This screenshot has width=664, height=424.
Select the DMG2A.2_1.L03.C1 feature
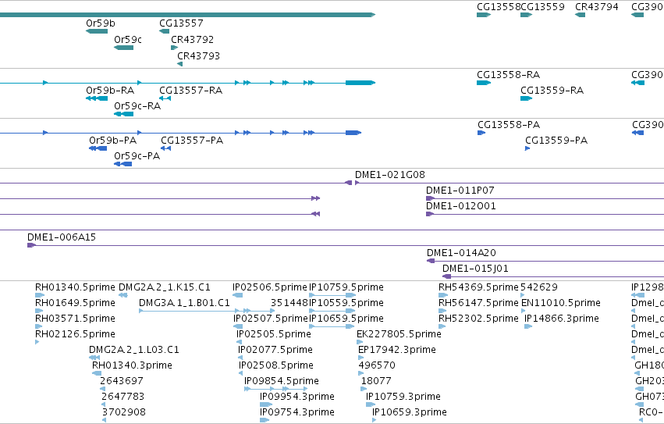(94, 358)
